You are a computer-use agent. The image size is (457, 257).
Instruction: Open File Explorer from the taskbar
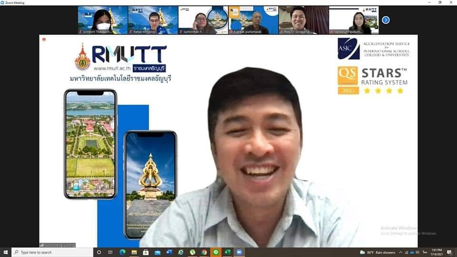(x=134, y=252)
